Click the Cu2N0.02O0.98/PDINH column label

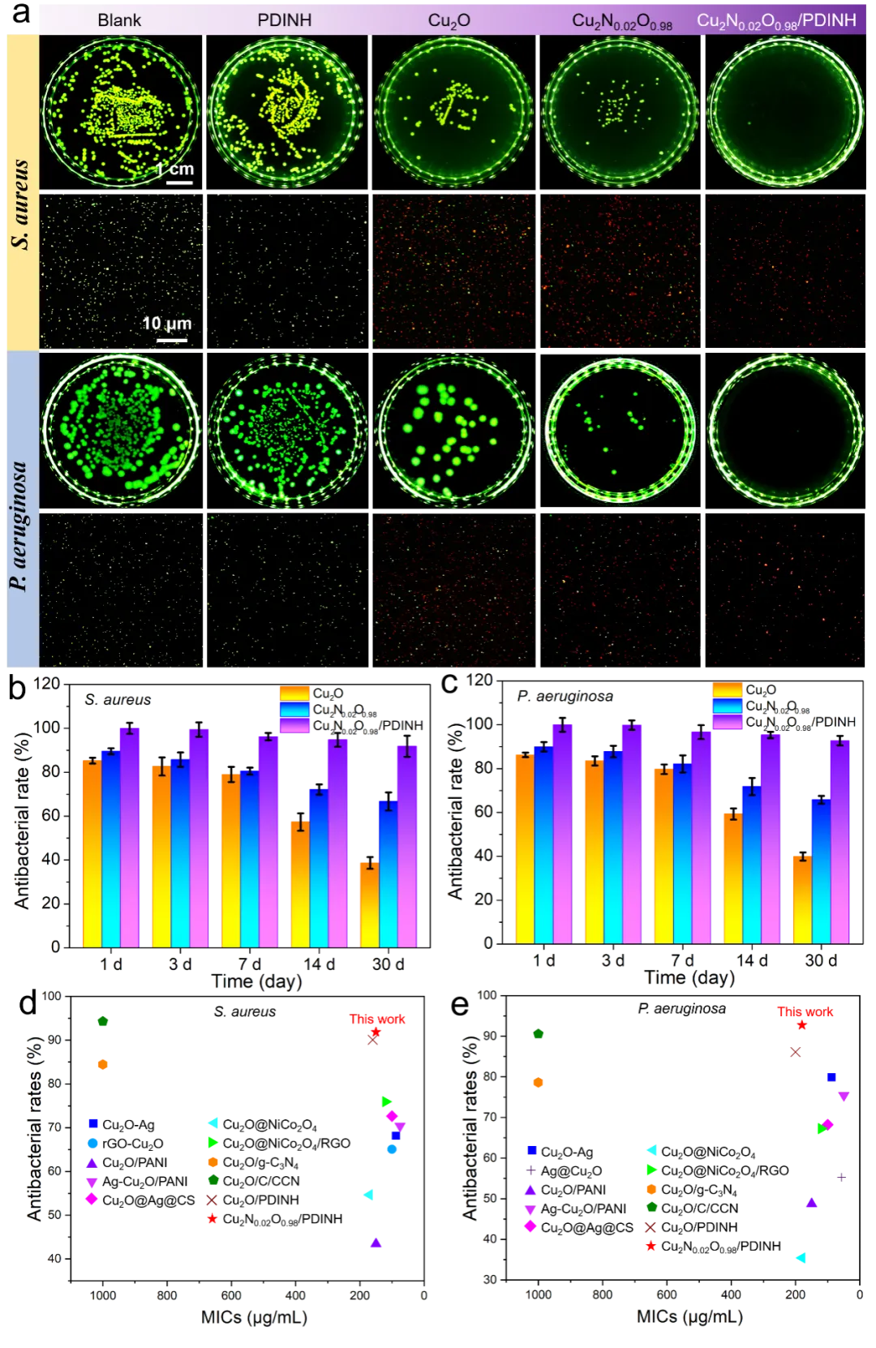point(776,20)
